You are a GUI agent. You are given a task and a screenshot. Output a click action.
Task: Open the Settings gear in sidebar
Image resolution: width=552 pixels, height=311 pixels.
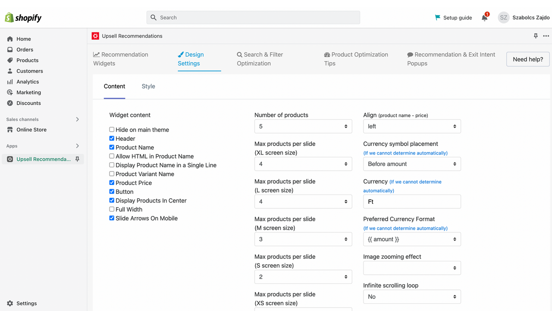point(10,303)
